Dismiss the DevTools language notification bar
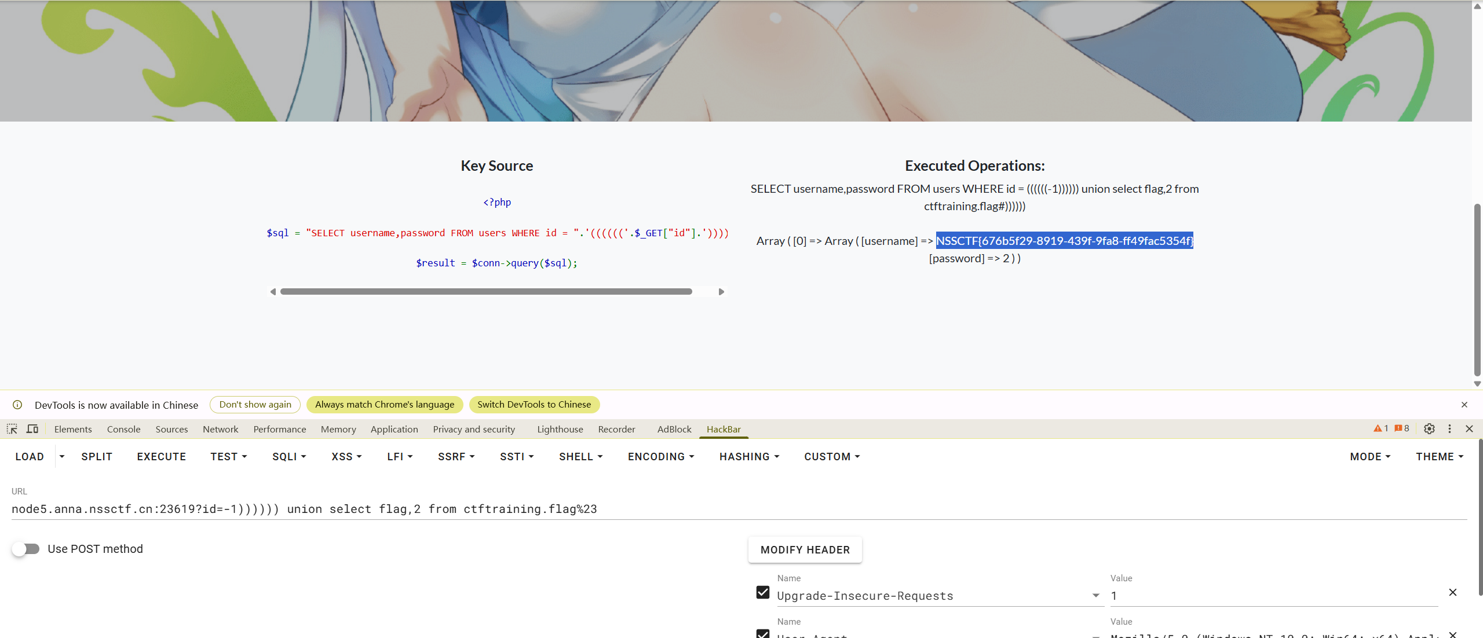 tap(1464, 405)
